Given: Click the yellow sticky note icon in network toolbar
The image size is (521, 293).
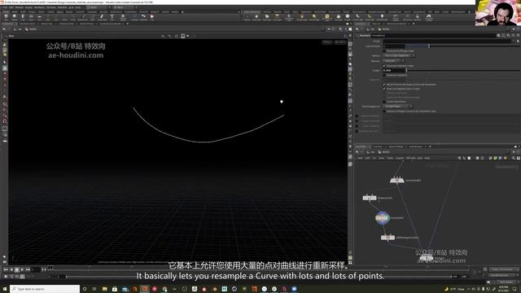Looking at the screenshot, I should (x=496, y=158).
